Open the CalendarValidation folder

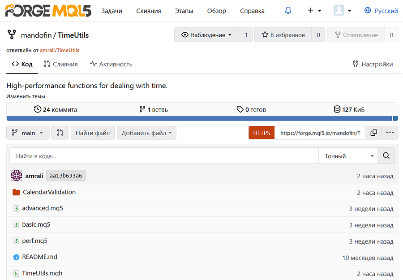click(49, 192)
